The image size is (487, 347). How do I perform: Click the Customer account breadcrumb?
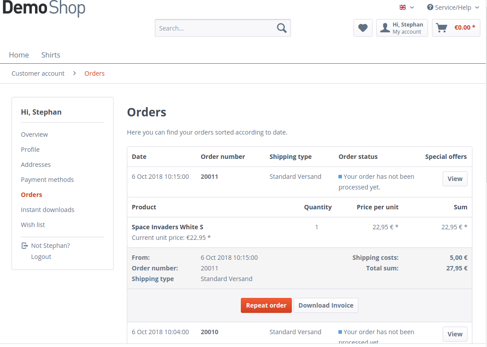click(38, 73)
